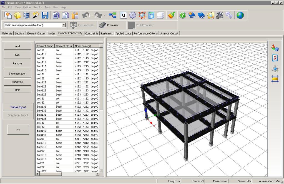Click the paintbrush icon
Viewport: 284px width, 184px height.
click(172, 15)
